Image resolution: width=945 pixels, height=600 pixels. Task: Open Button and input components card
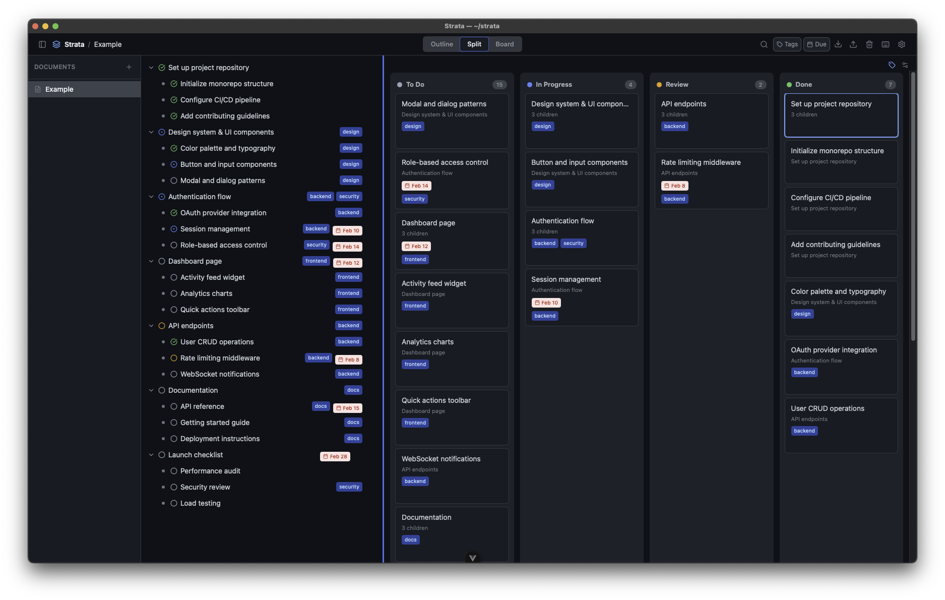point(582,179)
